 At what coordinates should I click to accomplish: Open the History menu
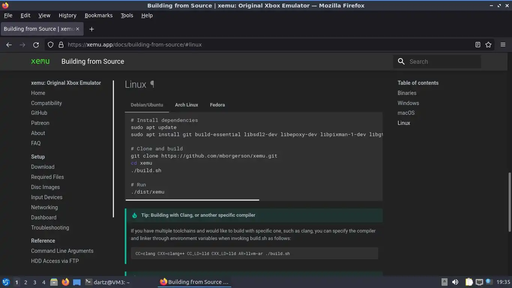pyautogui.click(x=67, y=15)
